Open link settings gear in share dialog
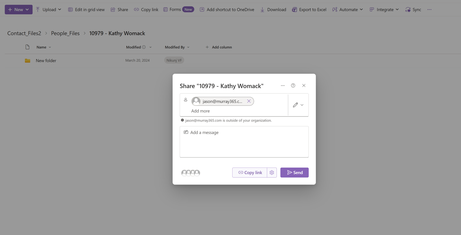 (x=272, y=172)
